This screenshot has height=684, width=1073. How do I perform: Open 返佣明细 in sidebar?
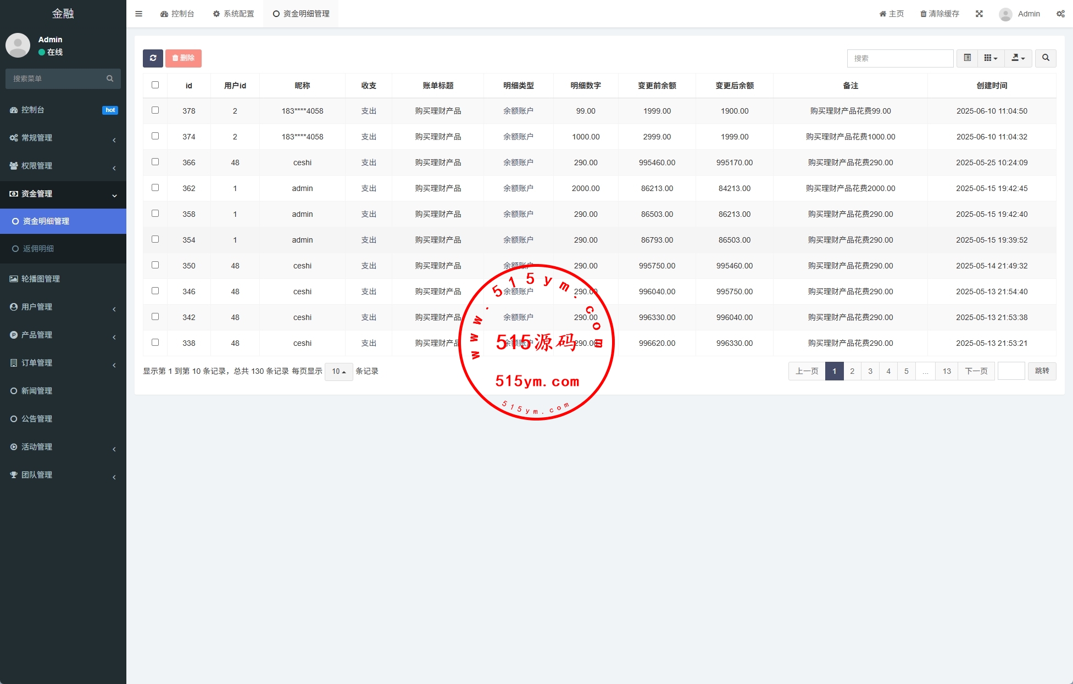point(38,249)
